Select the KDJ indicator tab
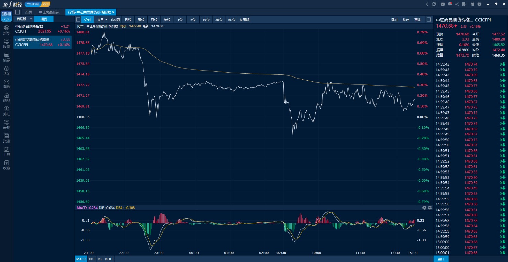Screen dimensions: 508x262 tap(92, 259)
